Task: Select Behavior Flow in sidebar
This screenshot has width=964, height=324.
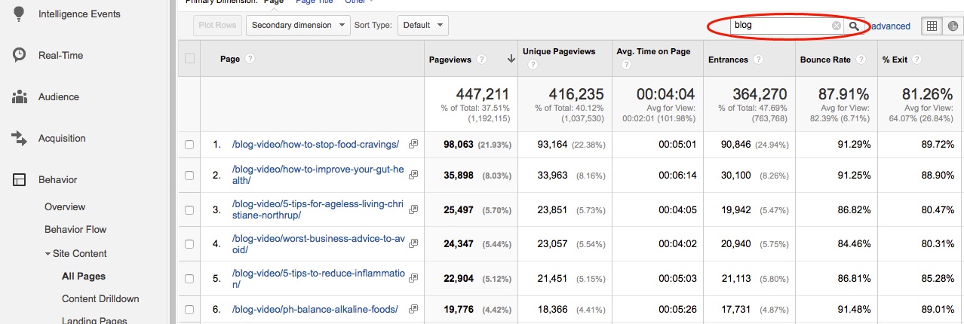Action: pyautogui.click(x=75, y=229)
